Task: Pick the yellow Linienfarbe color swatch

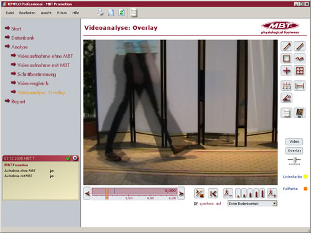Action: tap(305, 176)
